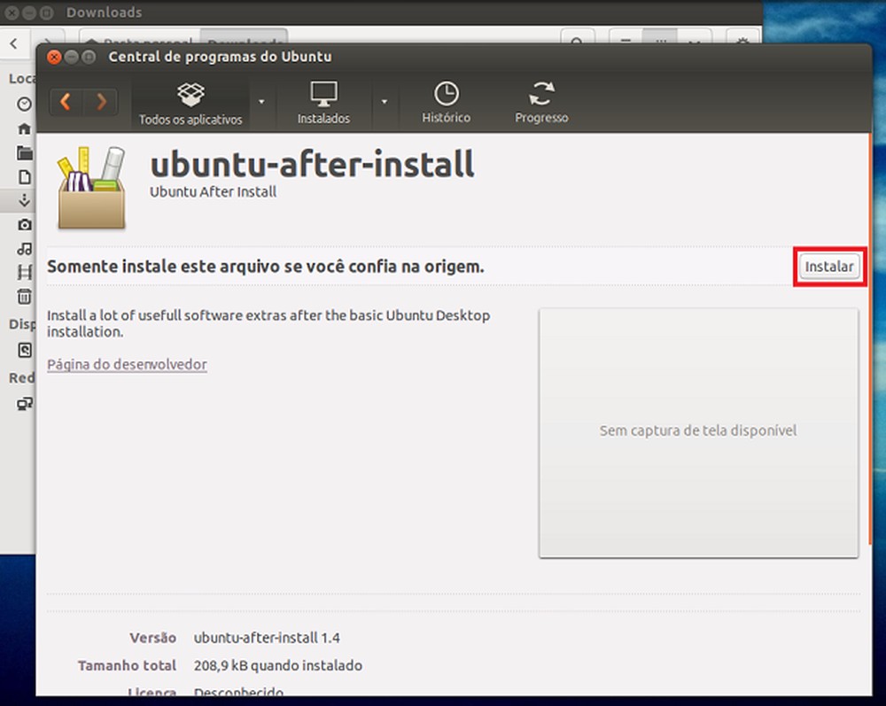Open Trash icon in file manager sidebar
This screenshot has width=886, height=706.
(x=24, y=297)
